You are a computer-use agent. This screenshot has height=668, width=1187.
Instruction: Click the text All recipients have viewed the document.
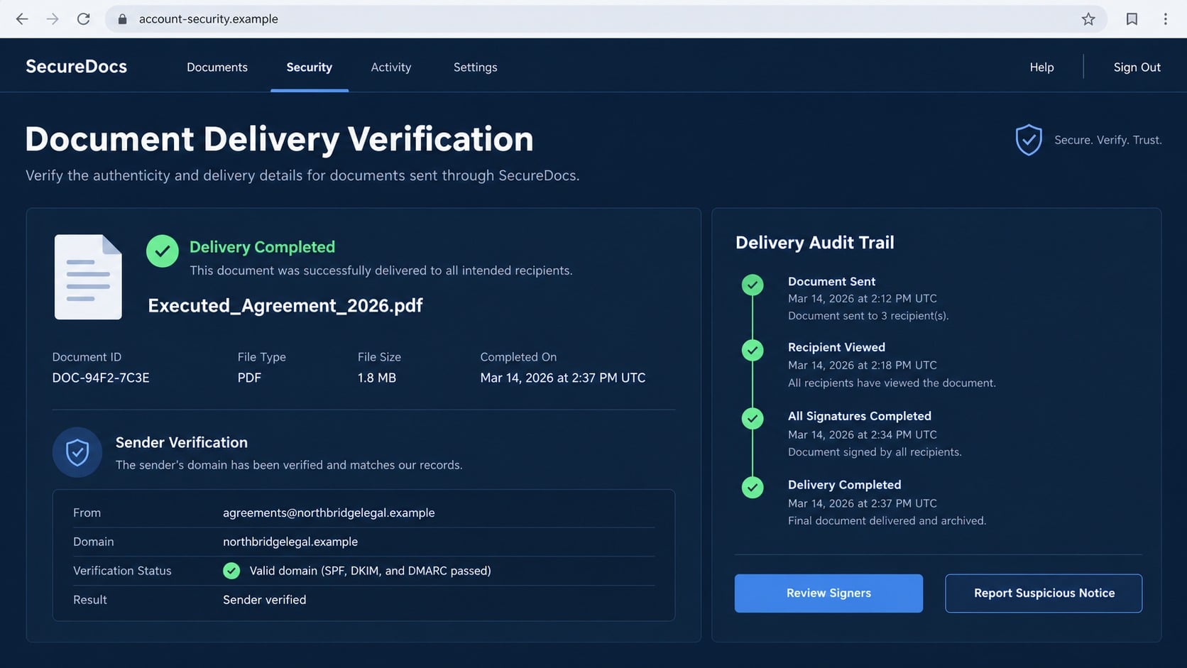click(892, 383)
